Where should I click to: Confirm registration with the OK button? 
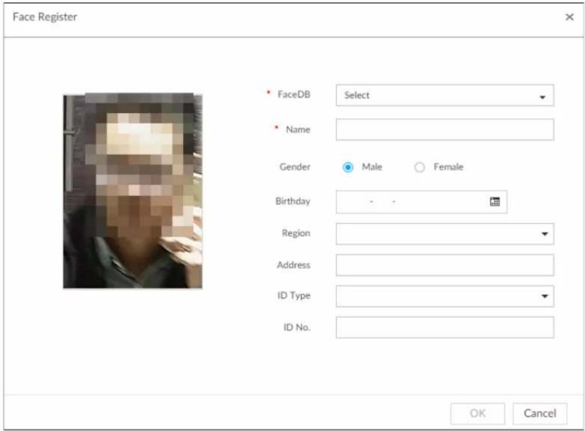(478, 414)
